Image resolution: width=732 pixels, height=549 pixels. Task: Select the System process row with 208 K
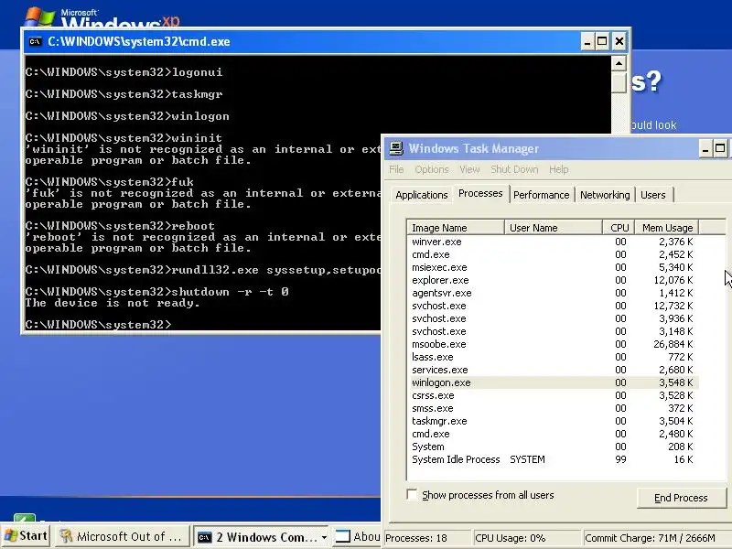553,447
